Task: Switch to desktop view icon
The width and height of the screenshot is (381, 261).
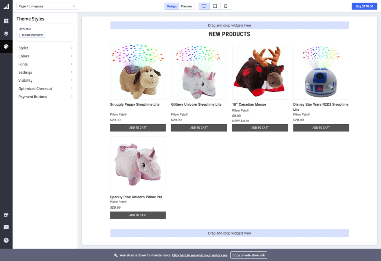Action: [204, 6]
